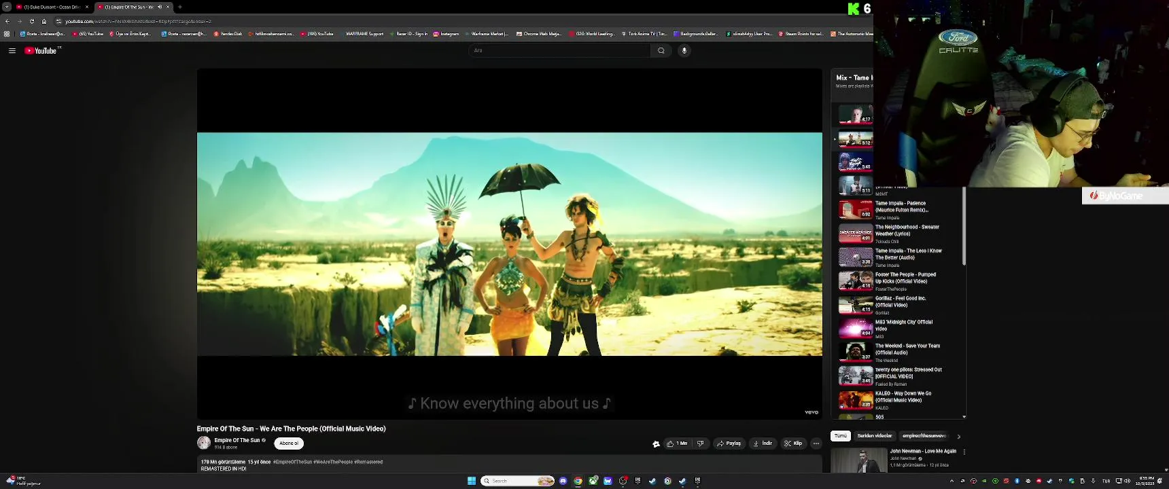The image size is (1169, 489).
Task: Go to the YouTube home logo
Action: pos(42,50)
